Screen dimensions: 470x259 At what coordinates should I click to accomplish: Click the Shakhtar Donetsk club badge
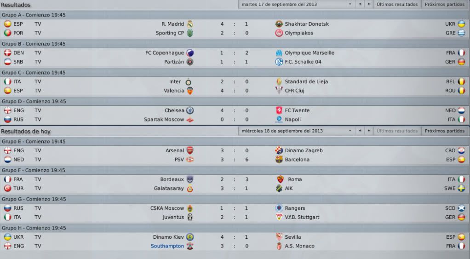point(279,24)
